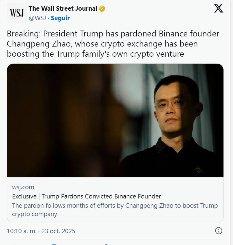The width and height of the screenshot is (233, 245).
Task: Click the 23 oct. 2025 date
Action: [x=58, y=231]
